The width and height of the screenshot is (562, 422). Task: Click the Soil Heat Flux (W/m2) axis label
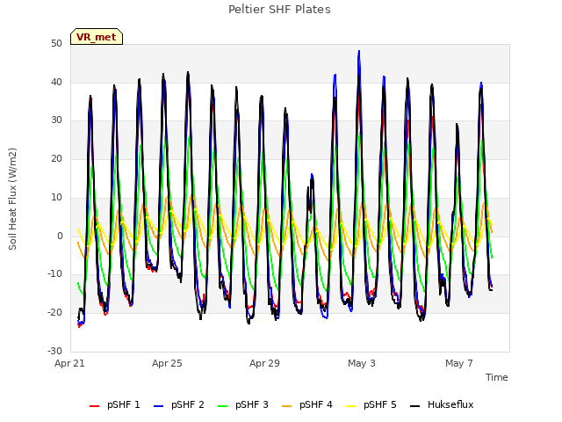12,199
